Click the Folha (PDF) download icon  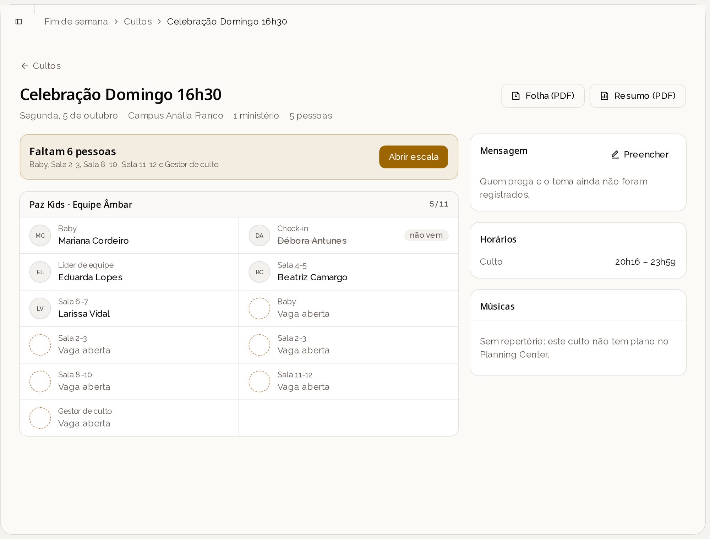click(x=516, y=96)
